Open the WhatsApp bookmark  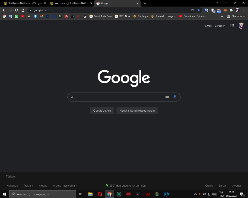pos(17,16)
